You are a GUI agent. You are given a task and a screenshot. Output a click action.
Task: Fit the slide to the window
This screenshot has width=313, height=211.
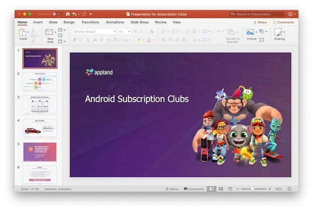tap(289, 189)
